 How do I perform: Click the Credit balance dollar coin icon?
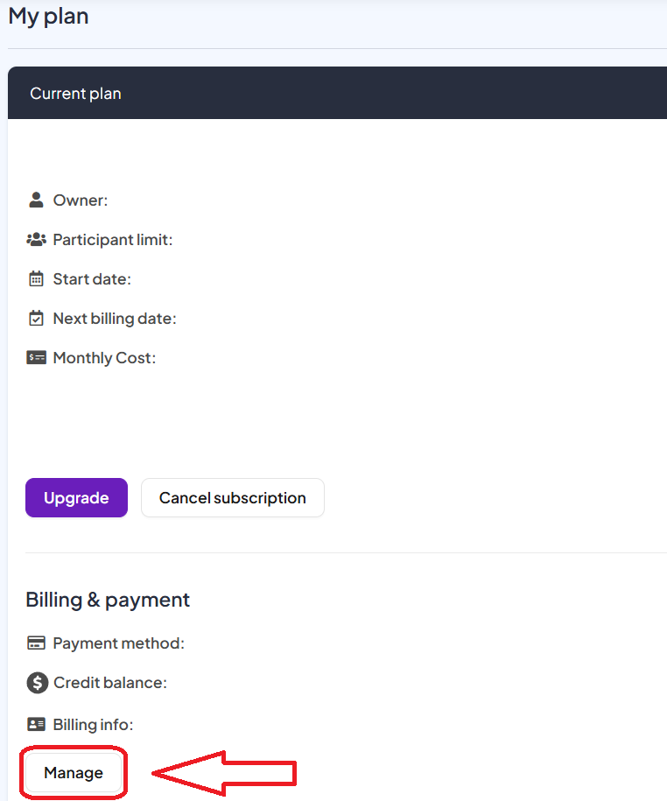[36, 683]
